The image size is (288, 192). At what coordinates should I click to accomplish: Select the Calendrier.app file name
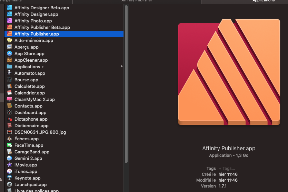(x=30, y=93)
